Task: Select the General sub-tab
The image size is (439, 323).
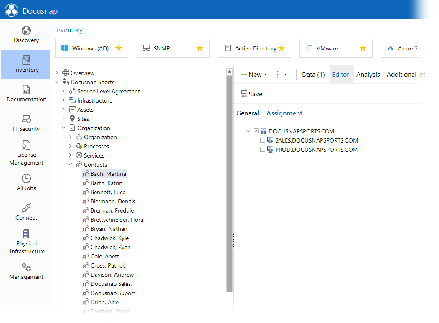Action: (248, 113)
